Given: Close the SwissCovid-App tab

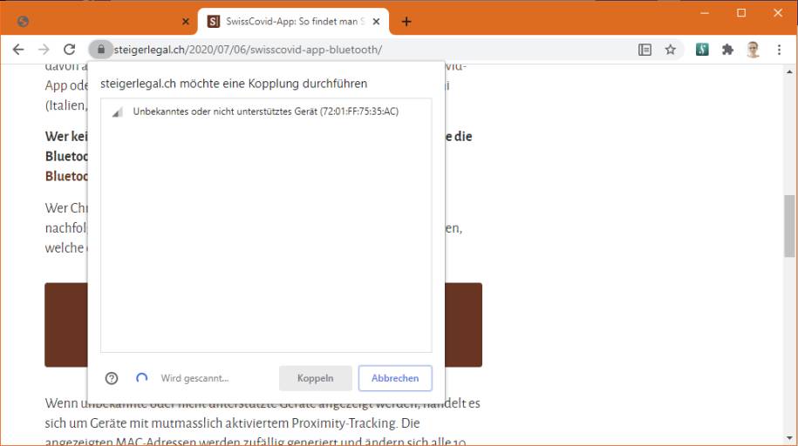Looking at the screenshot, I should [376, 22].
